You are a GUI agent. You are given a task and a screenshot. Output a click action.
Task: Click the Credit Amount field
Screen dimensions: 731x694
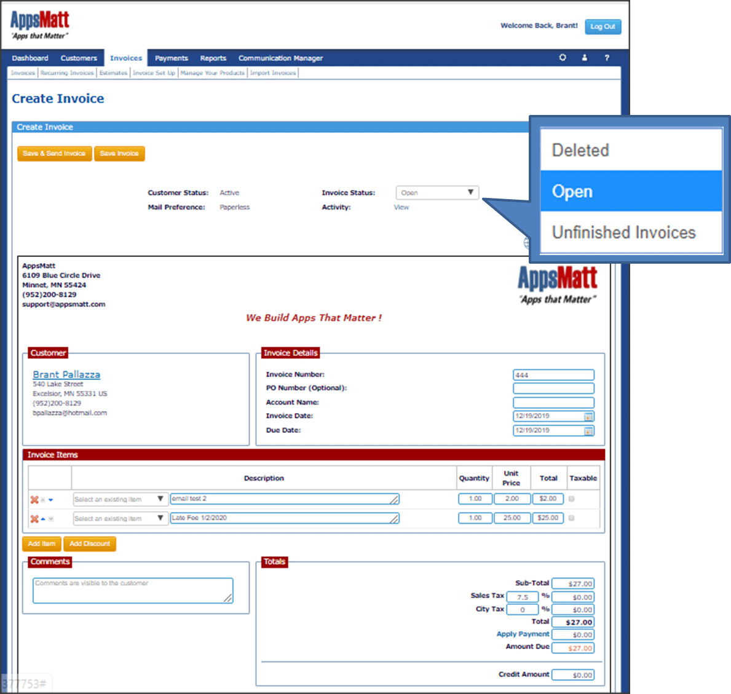(x=573, y=675)
